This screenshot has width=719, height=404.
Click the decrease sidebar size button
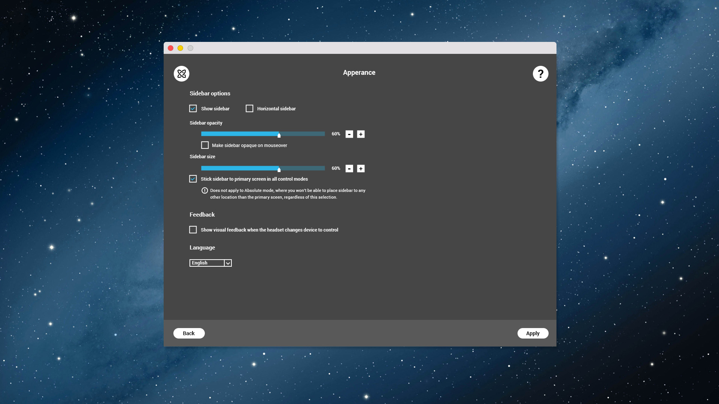pos(349,168)
